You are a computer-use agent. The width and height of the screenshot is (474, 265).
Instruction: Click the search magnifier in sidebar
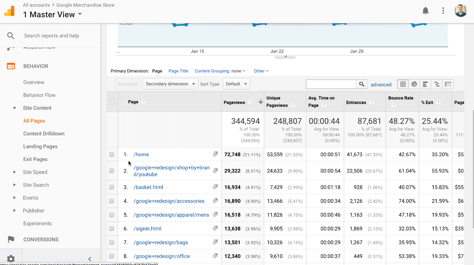[11, 36]
